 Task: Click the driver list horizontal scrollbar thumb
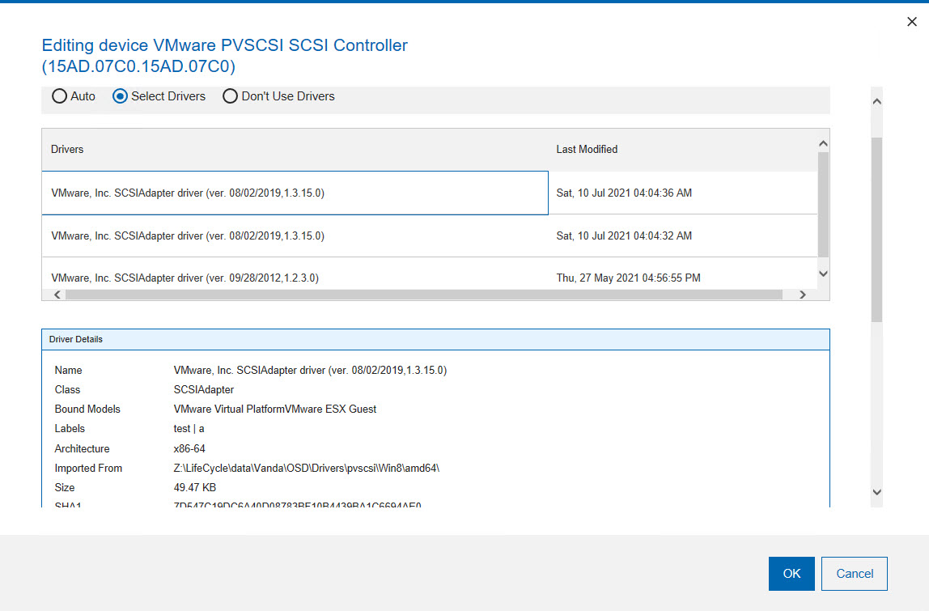pyautogui.click(x=423, y=295)
